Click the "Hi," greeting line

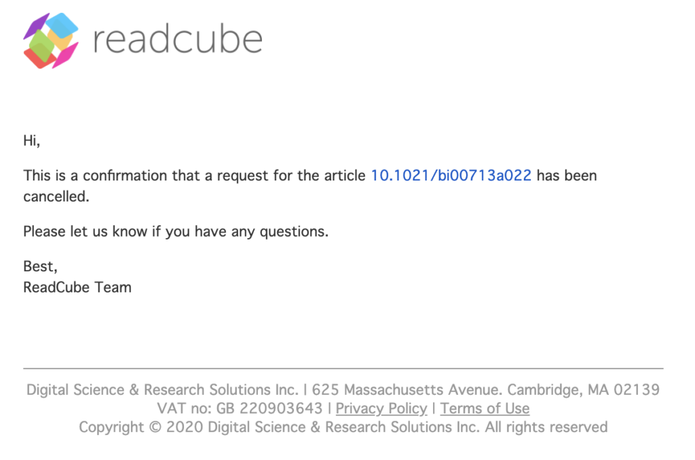pos(32,141)
